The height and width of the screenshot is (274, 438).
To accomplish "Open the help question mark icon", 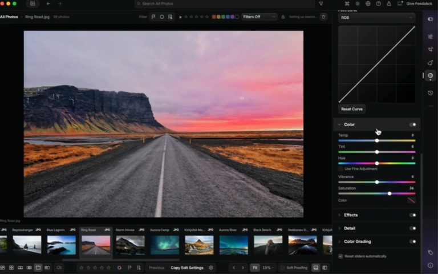I will tap(378, 3).
